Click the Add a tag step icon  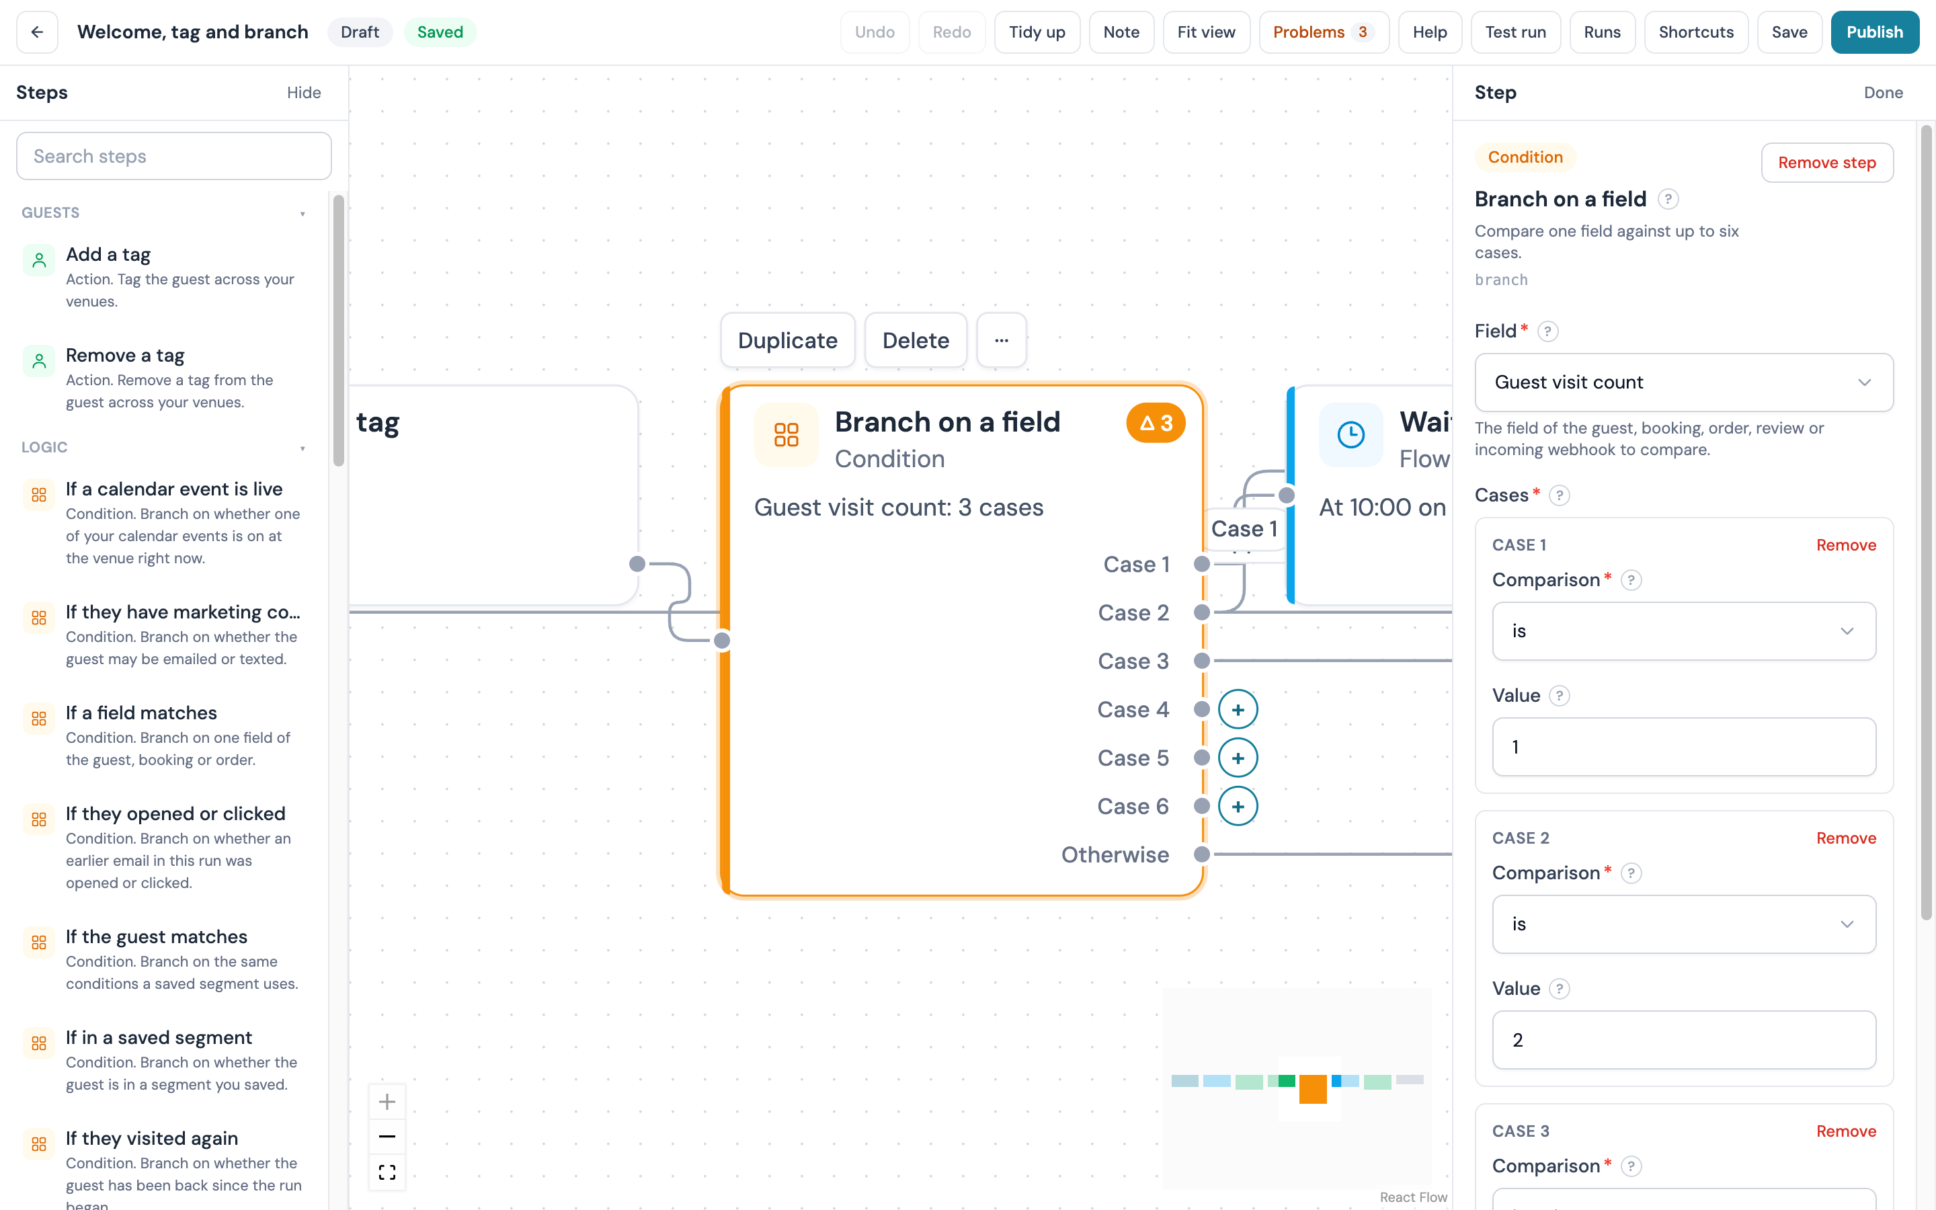(38, 260)
